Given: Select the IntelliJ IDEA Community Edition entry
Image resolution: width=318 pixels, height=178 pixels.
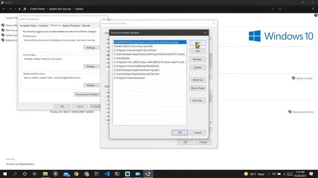Looking at the screenshot, I should tap(150, 46).
